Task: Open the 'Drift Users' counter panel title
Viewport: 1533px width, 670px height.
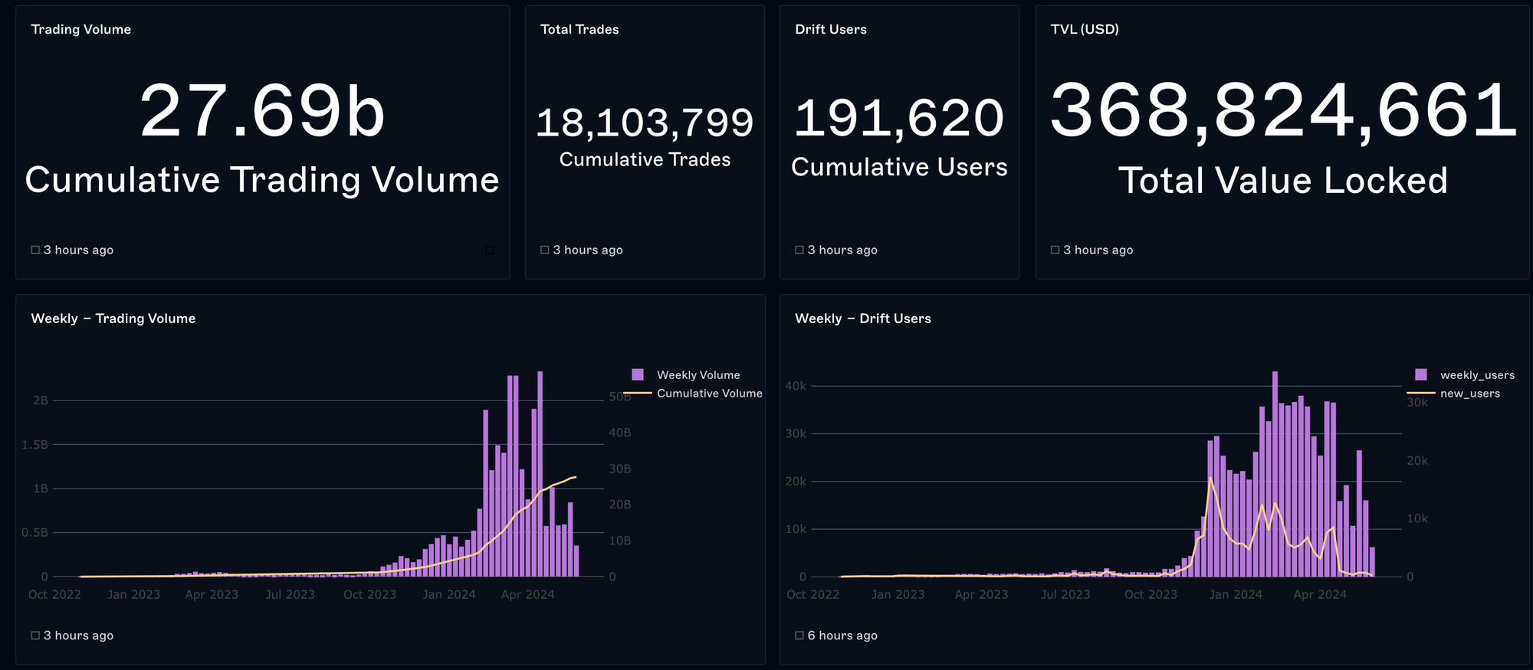Action: (x=830, y=29)
